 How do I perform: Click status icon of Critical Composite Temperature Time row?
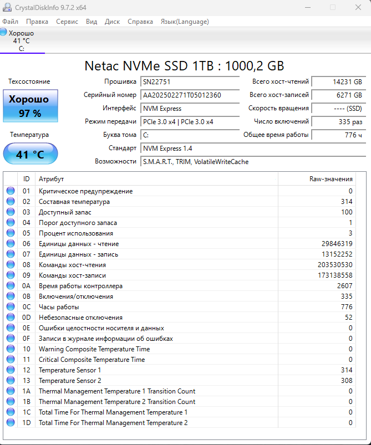[11, 359]
